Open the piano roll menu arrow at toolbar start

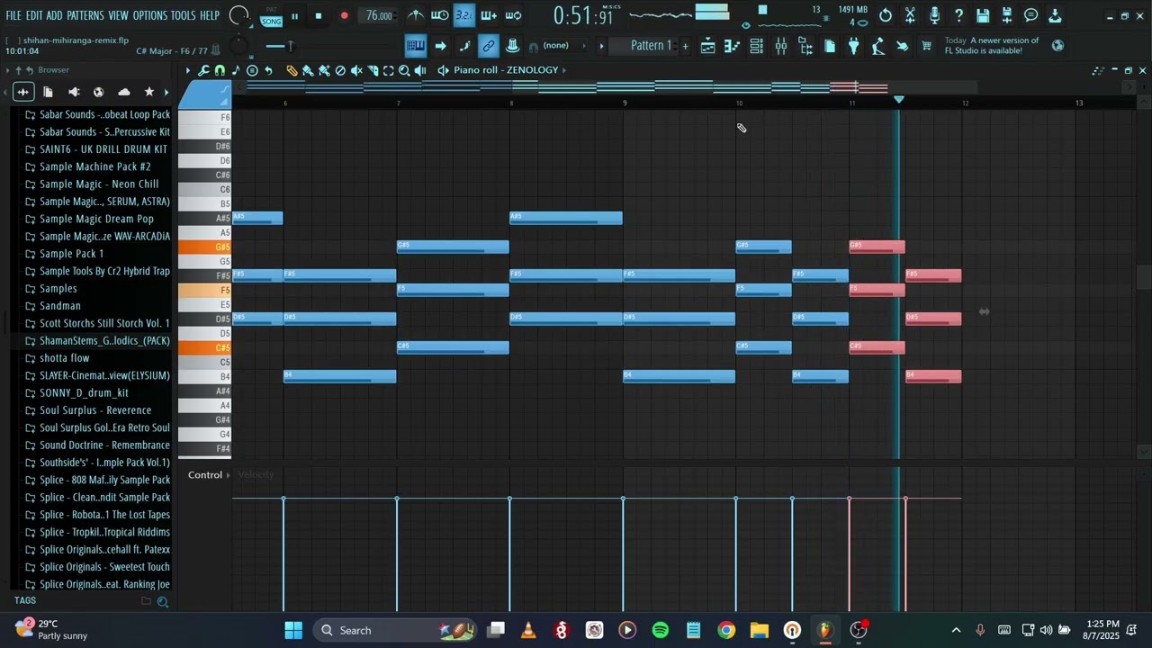tap(187, 70)
